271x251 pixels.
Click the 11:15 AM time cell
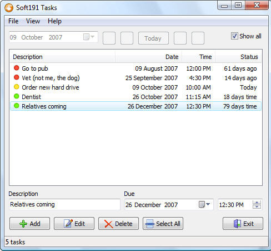tap(198, 97)
